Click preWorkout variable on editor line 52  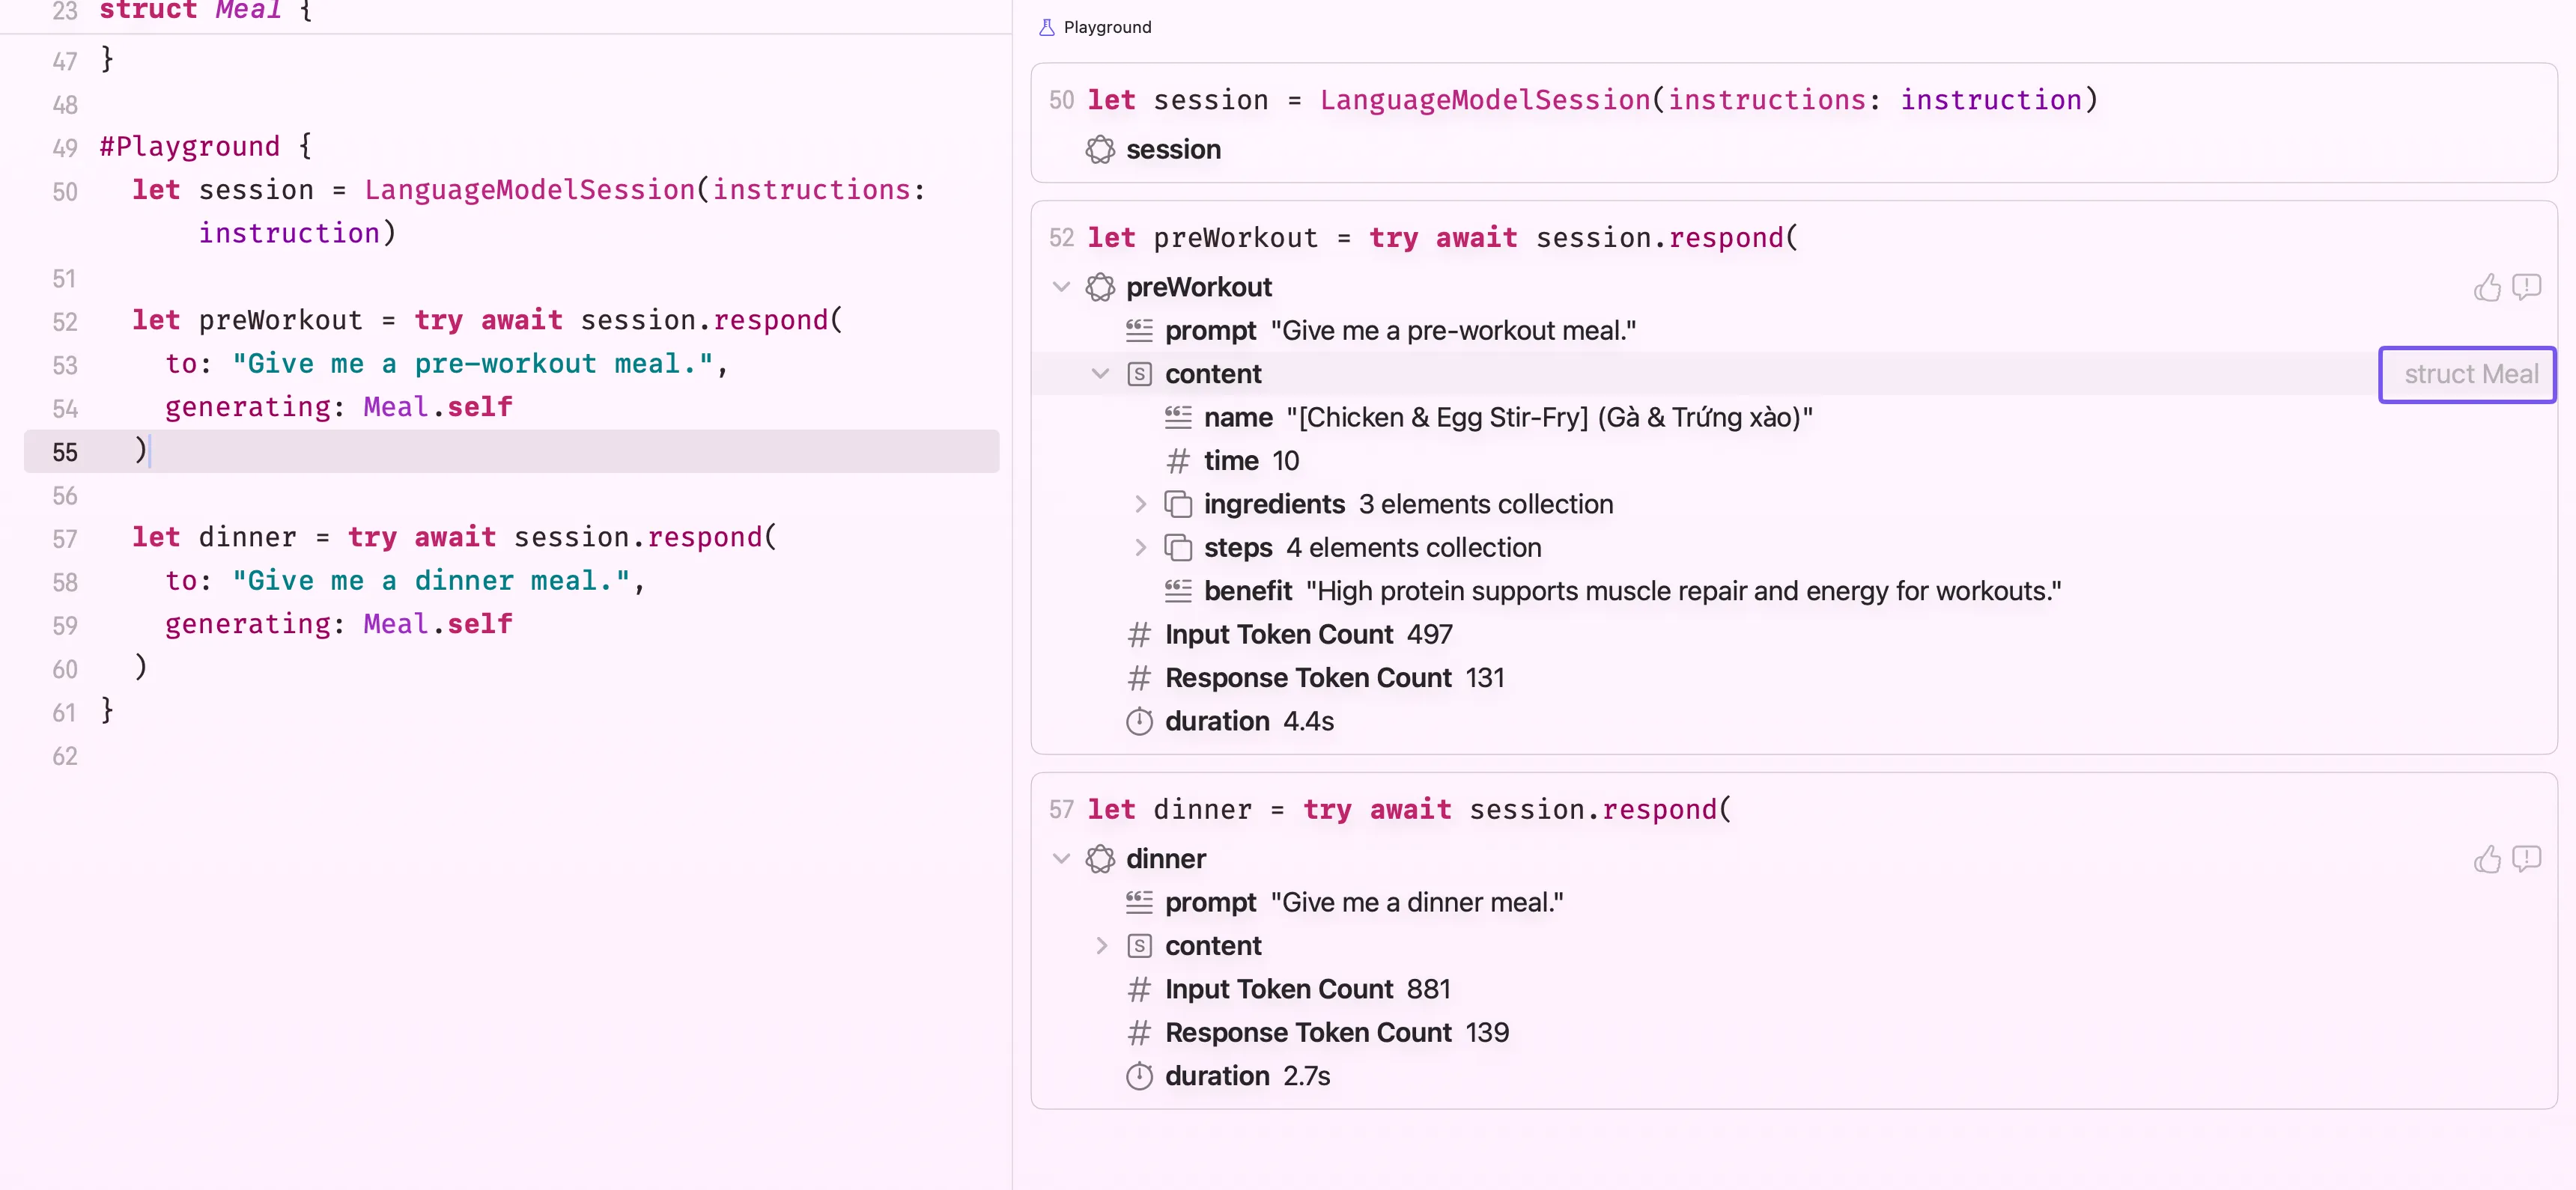(280, 321)
